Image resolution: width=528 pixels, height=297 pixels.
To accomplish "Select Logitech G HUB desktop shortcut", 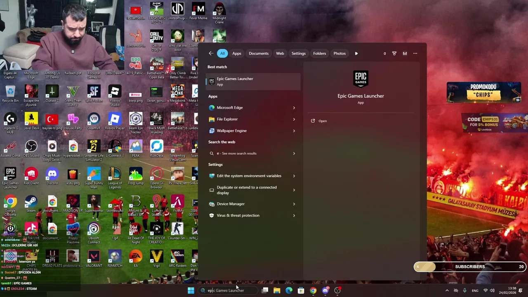I will coord(10,123).
